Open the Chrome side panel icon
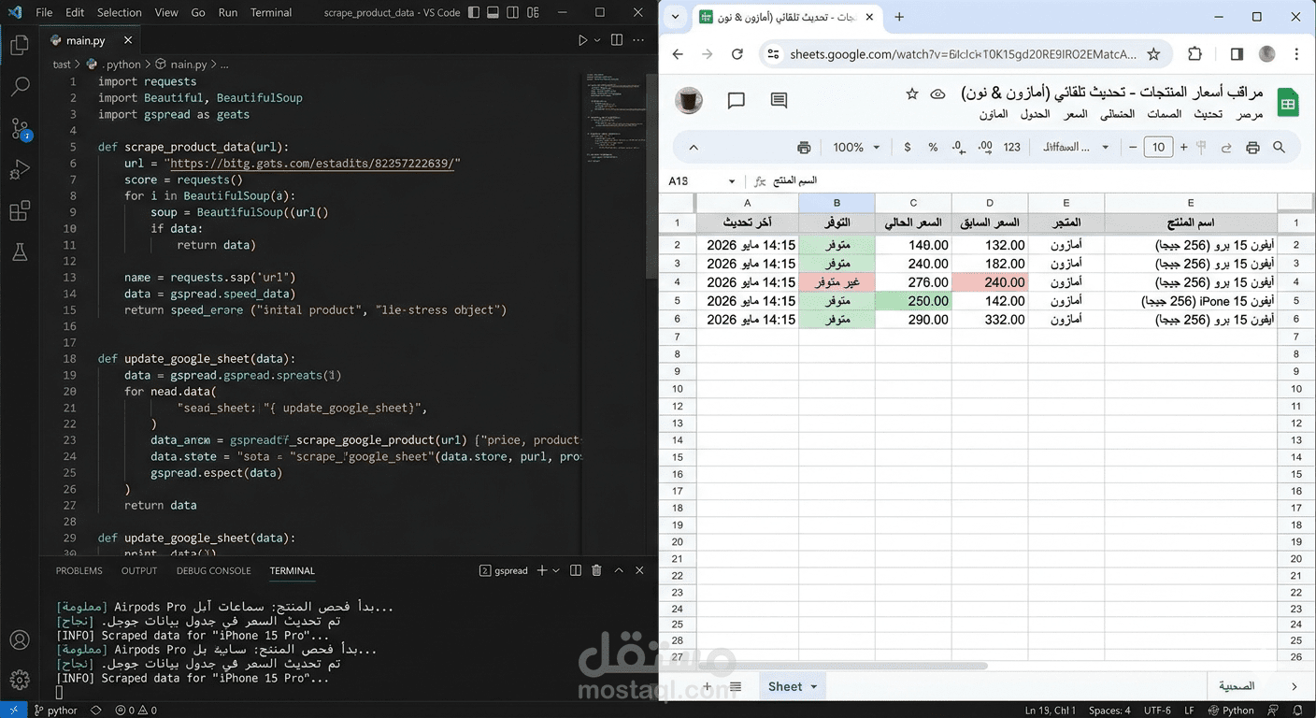The height and width of the screenshot is (718, 1316). pyautogui.click(x=1237, y=54)
